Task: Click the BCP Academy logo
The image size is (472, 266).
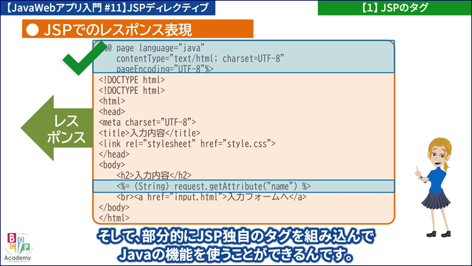Action: (18, 246)
